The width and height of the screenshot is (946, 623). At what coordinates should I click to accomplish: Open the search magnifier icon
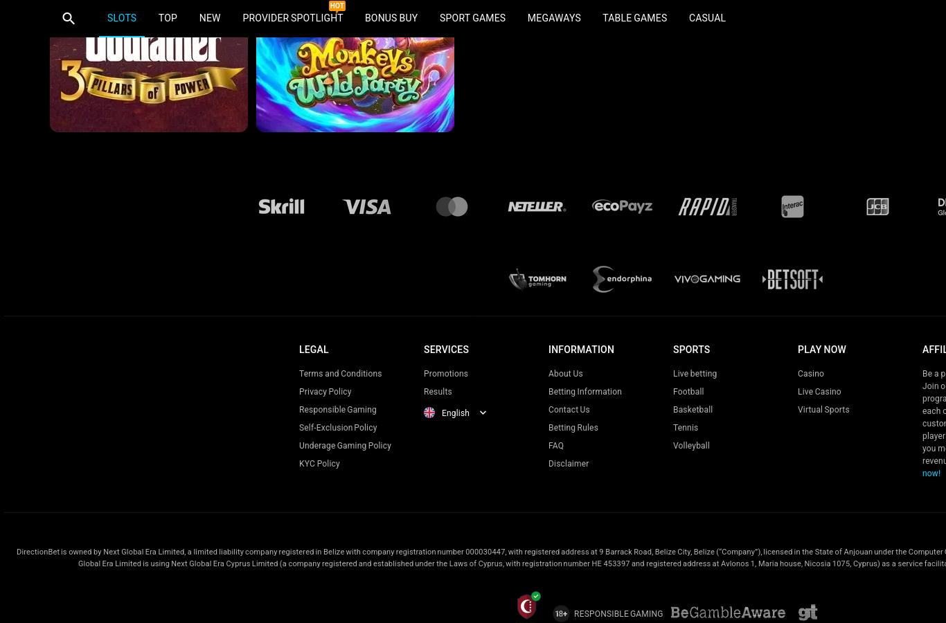pyautogui.click(x=69, y=19)
